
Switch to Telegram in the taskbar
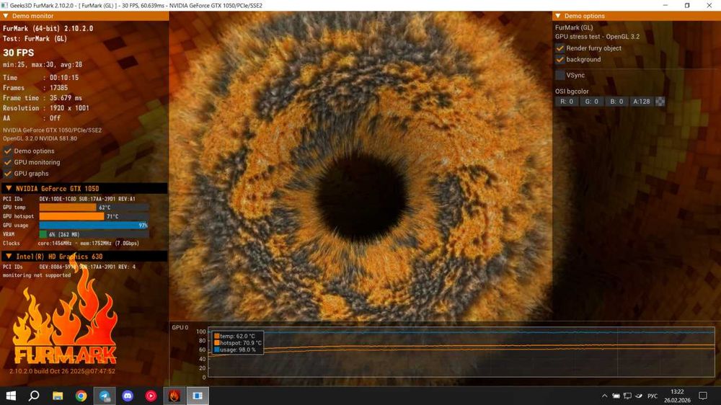[x=105, y=396]
